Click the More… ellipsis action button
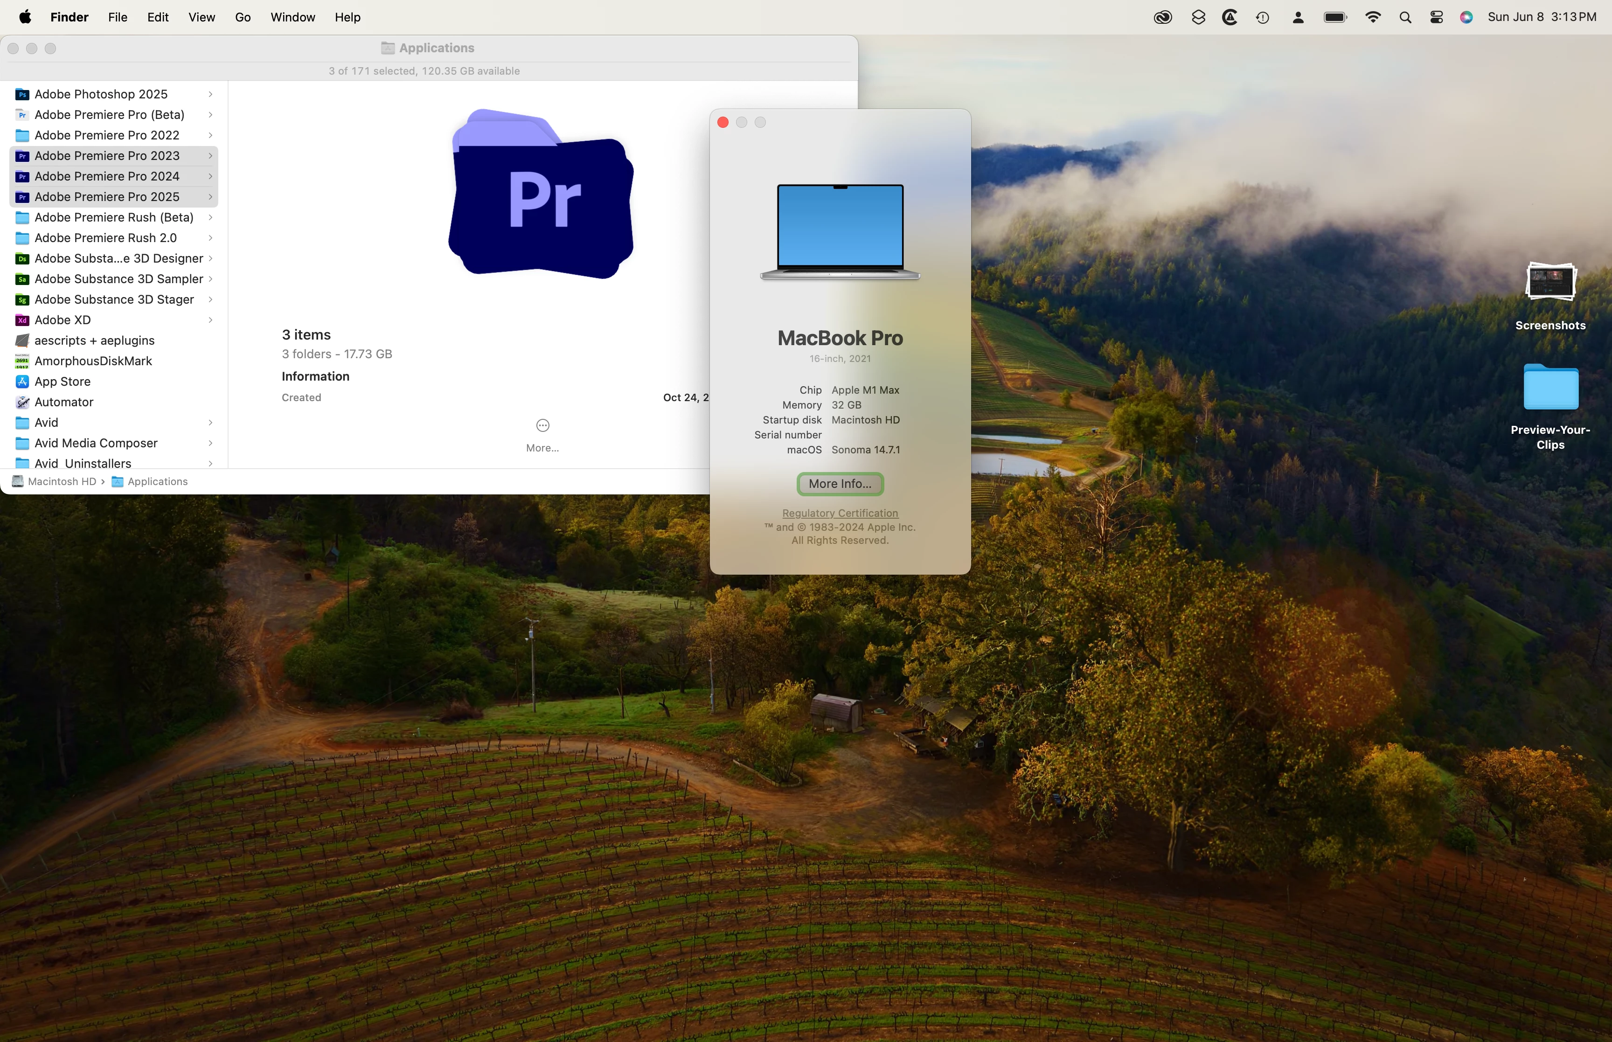Screen dimensions: 1612x1042 click(x=542, y=425)
